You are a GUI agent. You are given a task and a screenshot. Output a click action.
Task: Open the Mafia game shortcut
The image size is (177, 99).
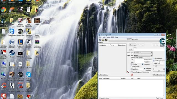(x=4, y=53)
